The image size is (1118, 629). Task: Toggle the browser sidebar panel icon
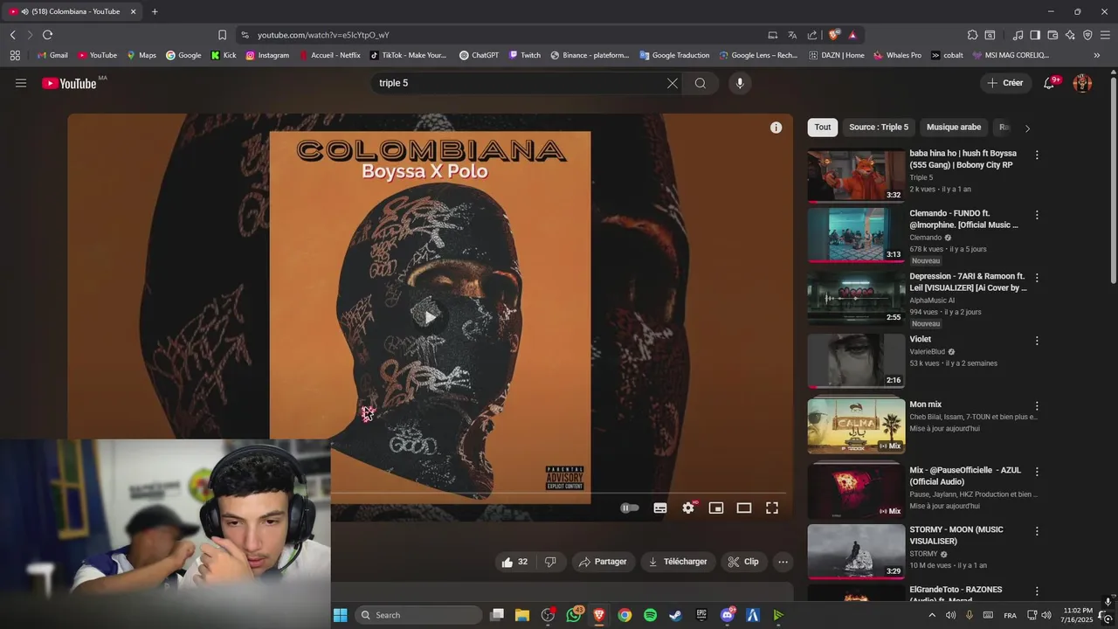coord(1035,35)
